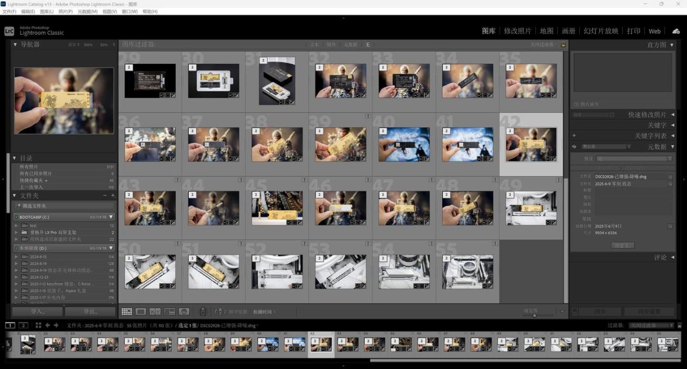
Task: Select the 无 filter option
Action: 368,45
